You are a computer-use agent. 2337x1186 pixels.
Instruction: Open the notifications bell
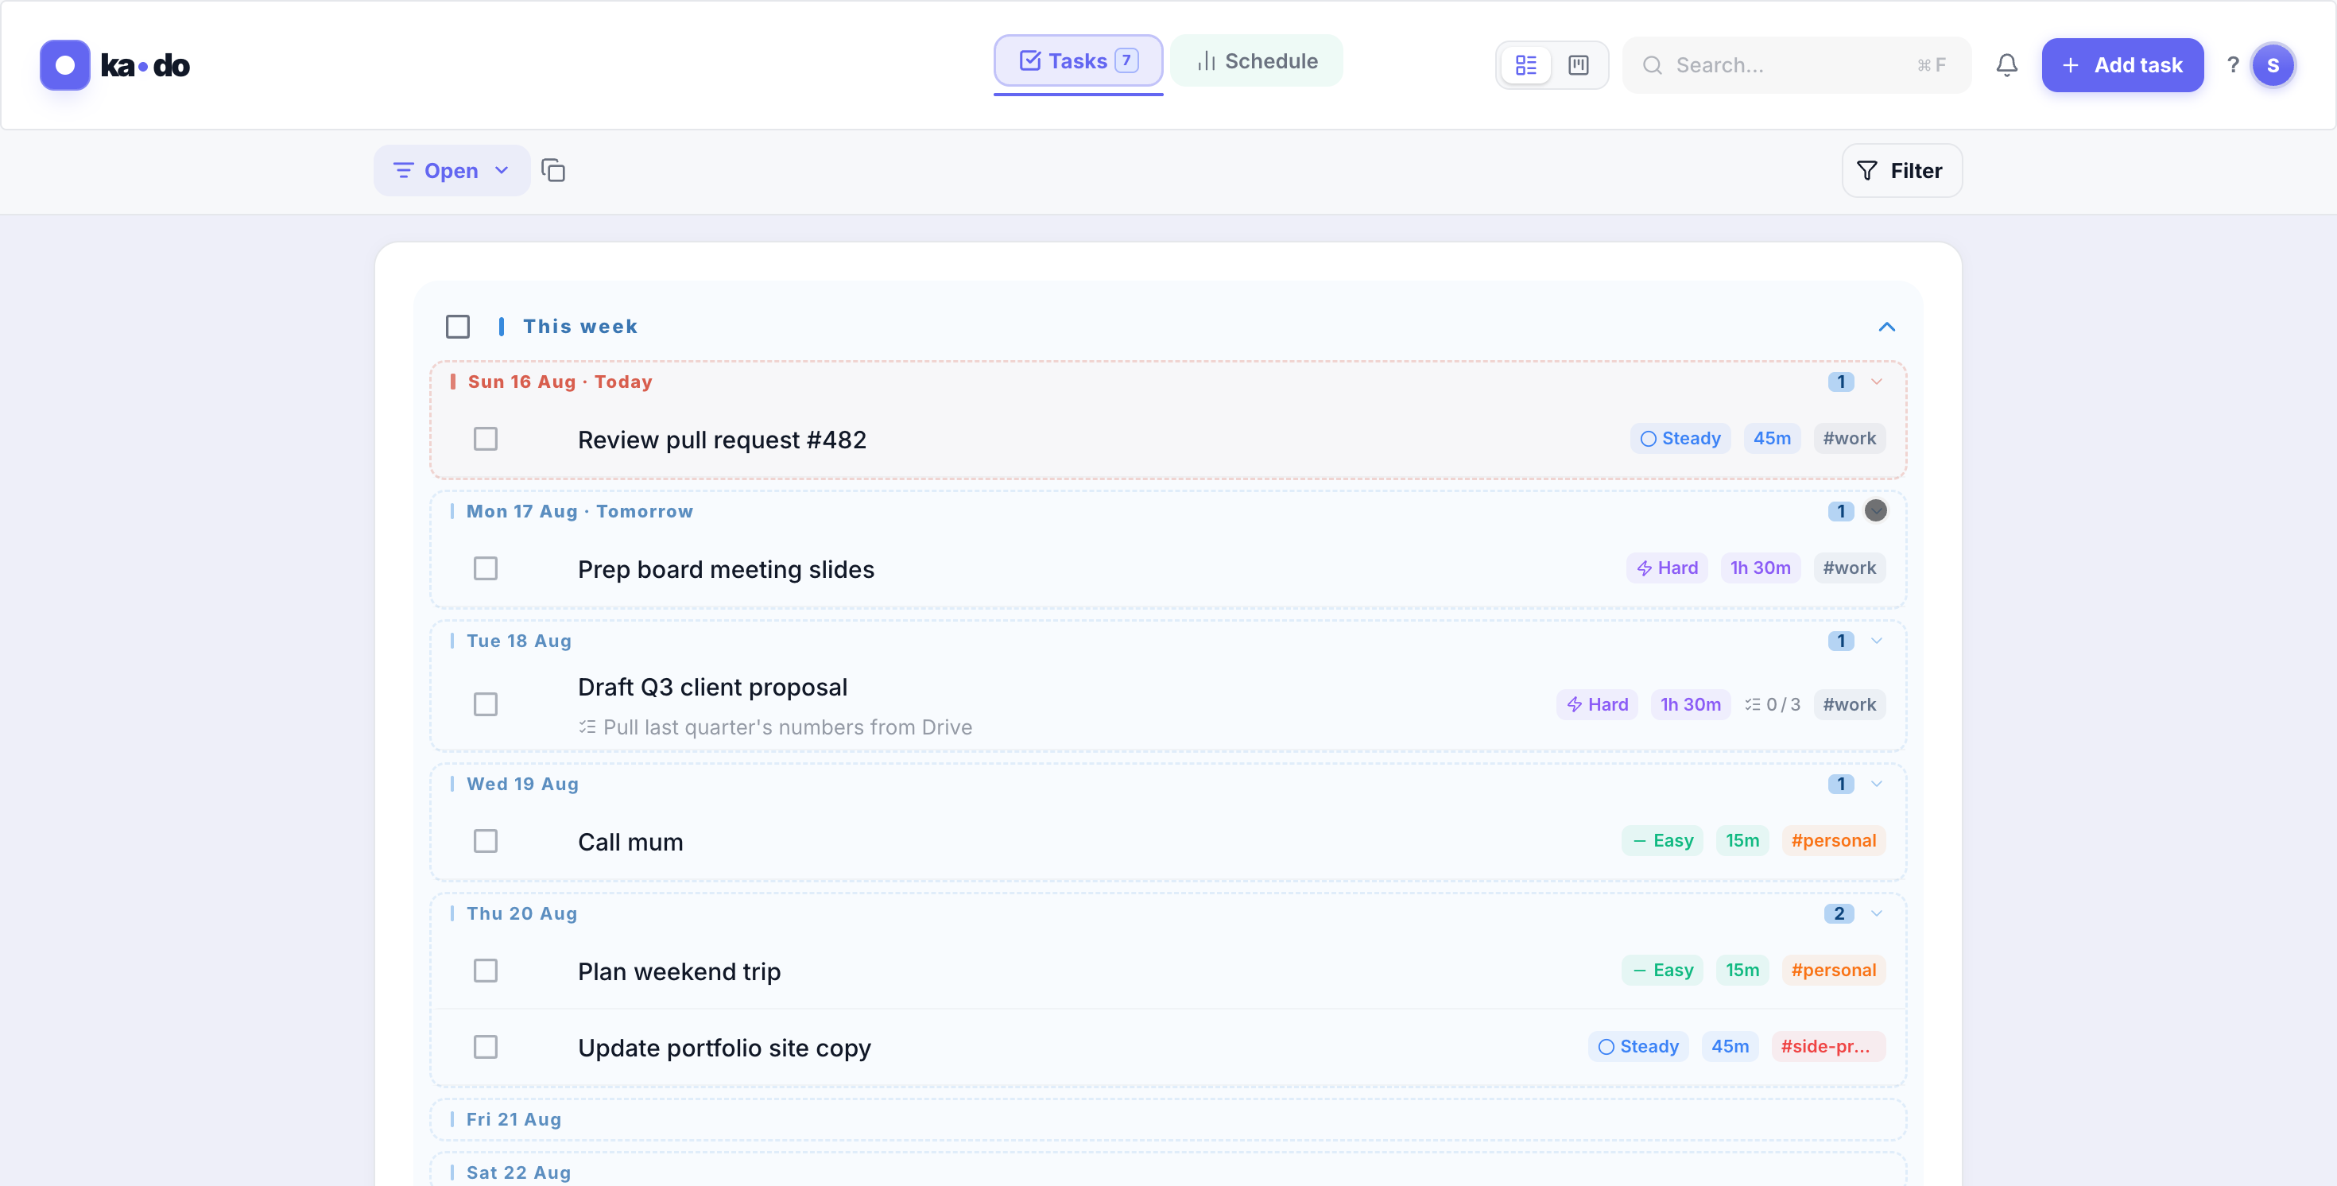2007,65
